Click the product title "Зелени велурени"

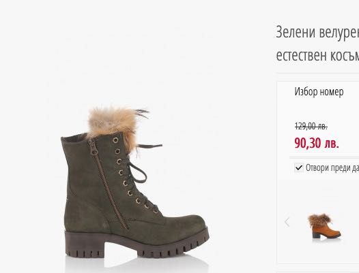317,32
